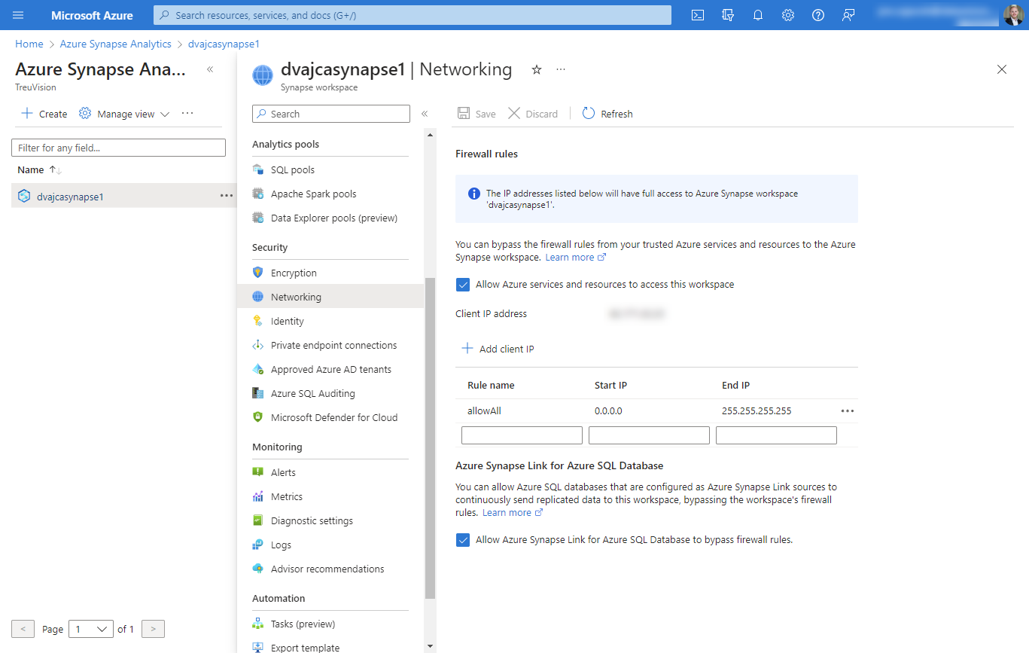This screenshot has width=1029, height=653.
Task: Open more options ellipsis beside the title star
Action: (x=561, y=69)
